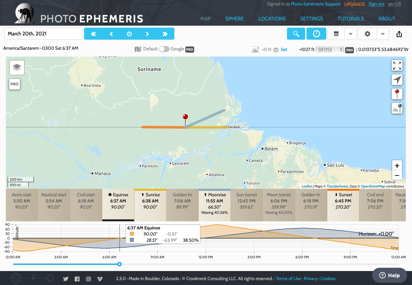Click the compass button in toolbar
The height and width of the screenshot is (285, 412).
point(316,34)
